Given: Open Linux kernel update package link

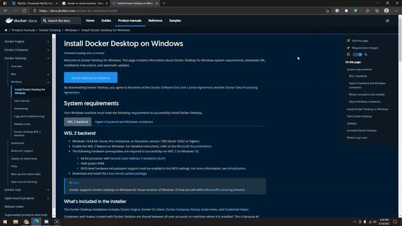Looking at the screenshot, I should point(127,173).
